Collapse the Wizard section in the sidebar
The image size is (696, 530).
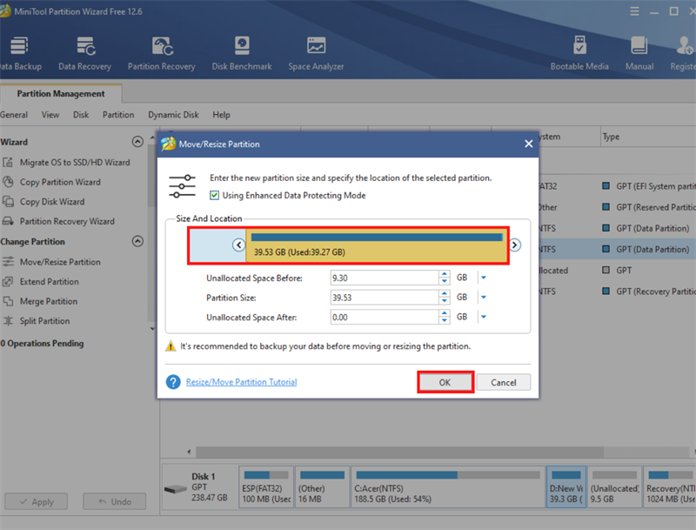point(137,142)
